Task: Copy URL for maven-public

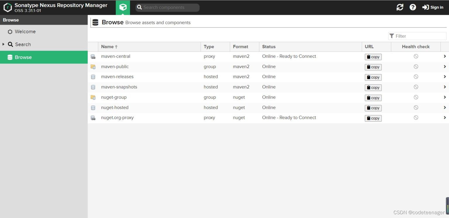Action: 373,67
